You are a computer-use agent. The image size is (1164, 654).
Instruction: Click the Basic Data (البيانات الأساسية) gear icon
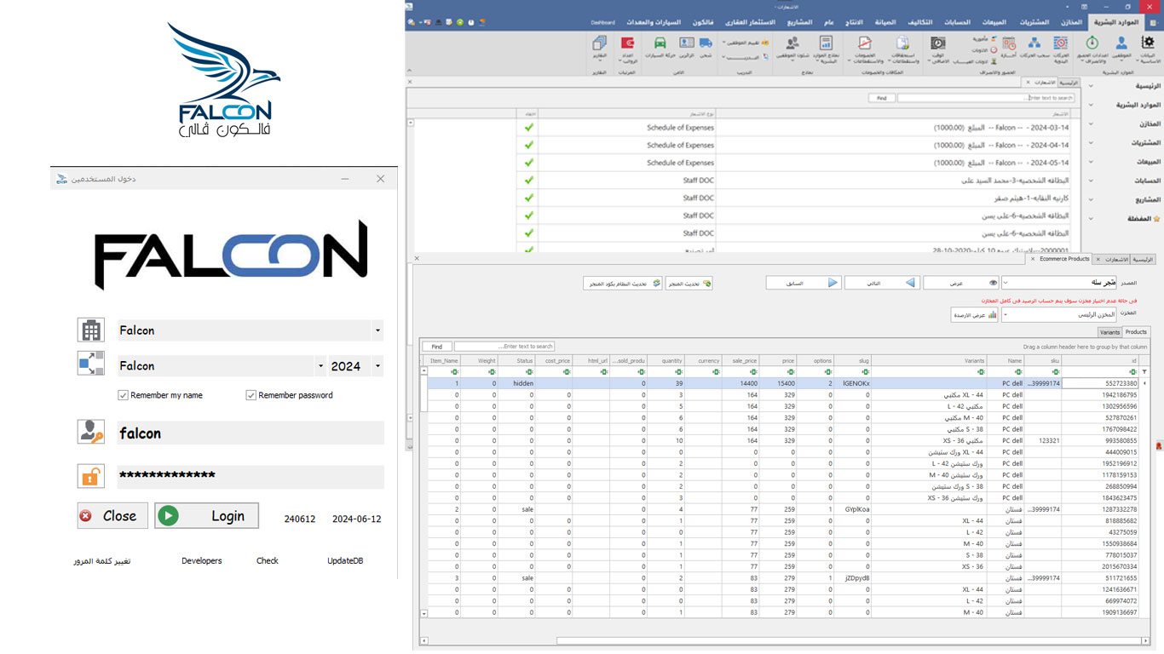point(1148,43)
